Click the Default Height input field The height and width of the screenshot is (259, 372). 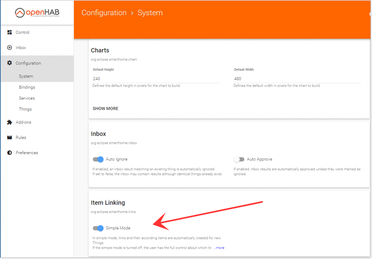[156, 79]
